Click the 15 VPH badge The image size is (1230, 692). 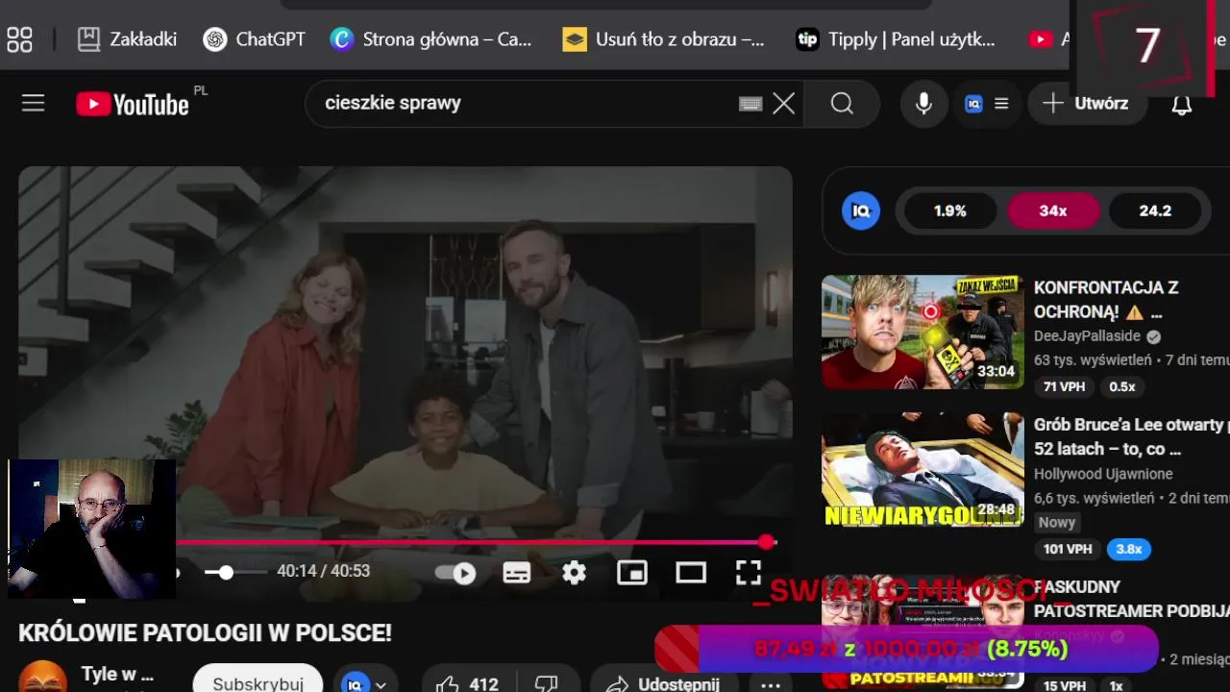[1064, 686]
